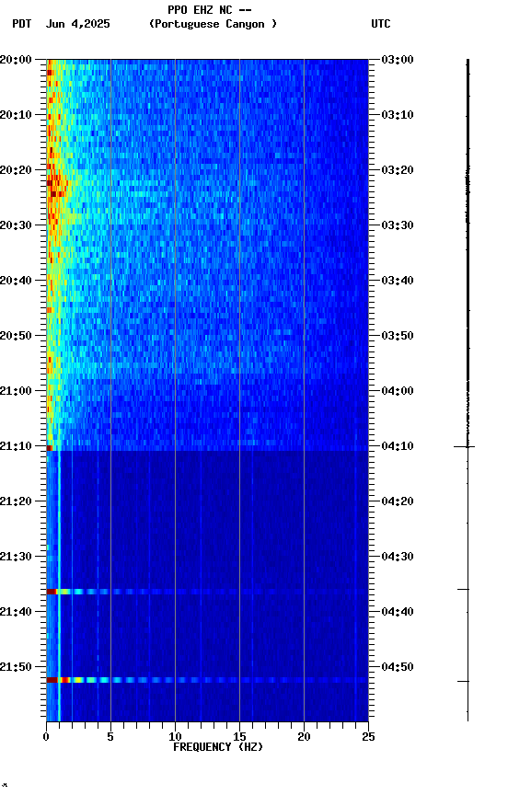
Task: Click the station title 'PPO EHZ NC --'
Action: [210, 9]
